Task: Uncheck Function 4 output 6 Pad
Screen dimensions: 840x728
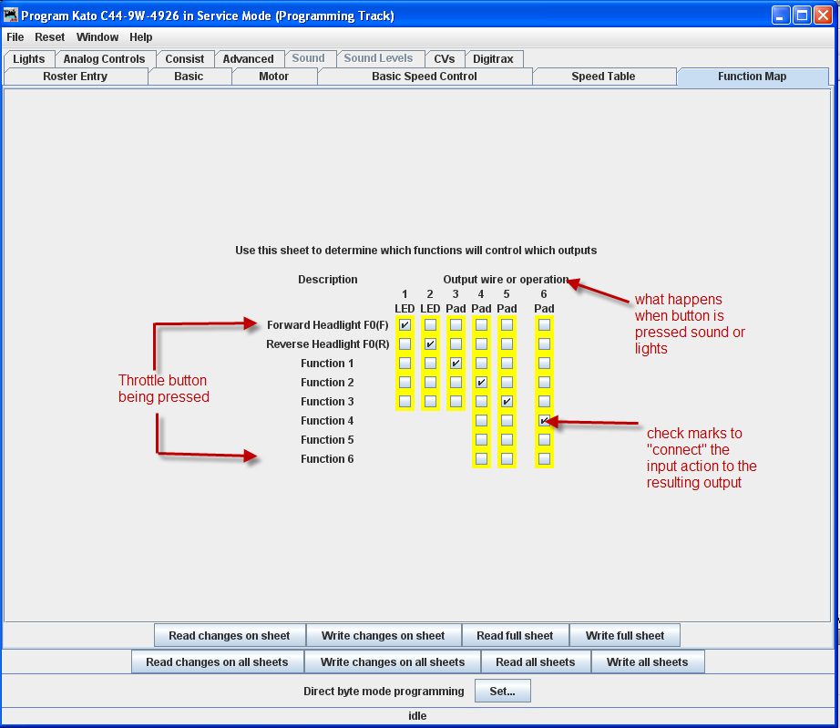Action: tap(544, 420)
